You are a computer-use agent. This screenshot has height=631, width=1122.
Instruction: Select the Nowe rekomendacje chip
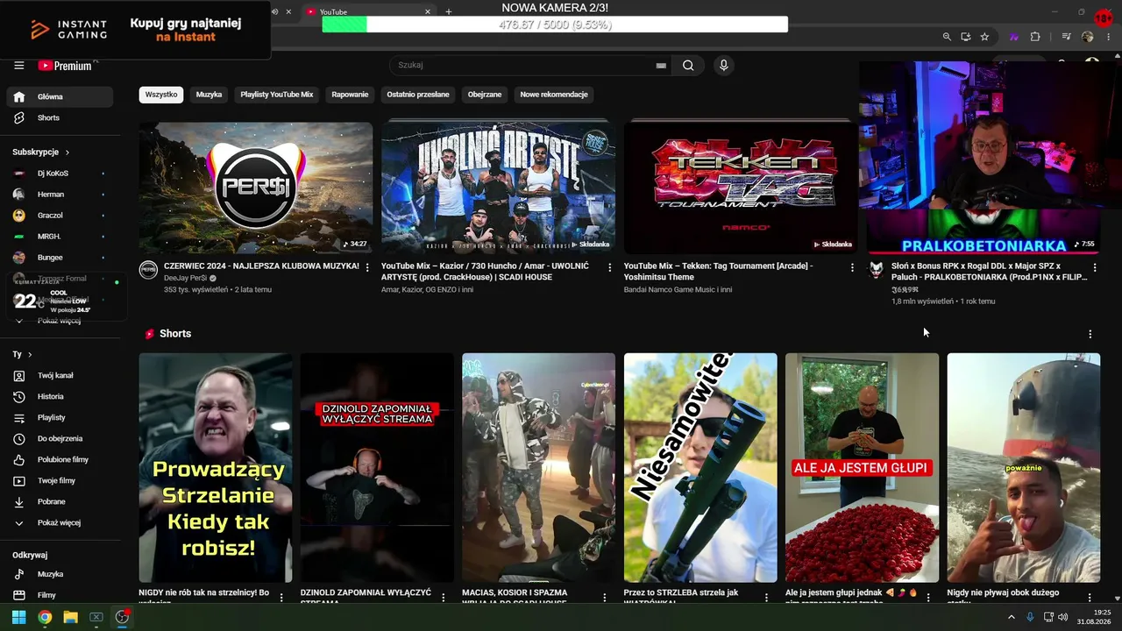[554, 95]
